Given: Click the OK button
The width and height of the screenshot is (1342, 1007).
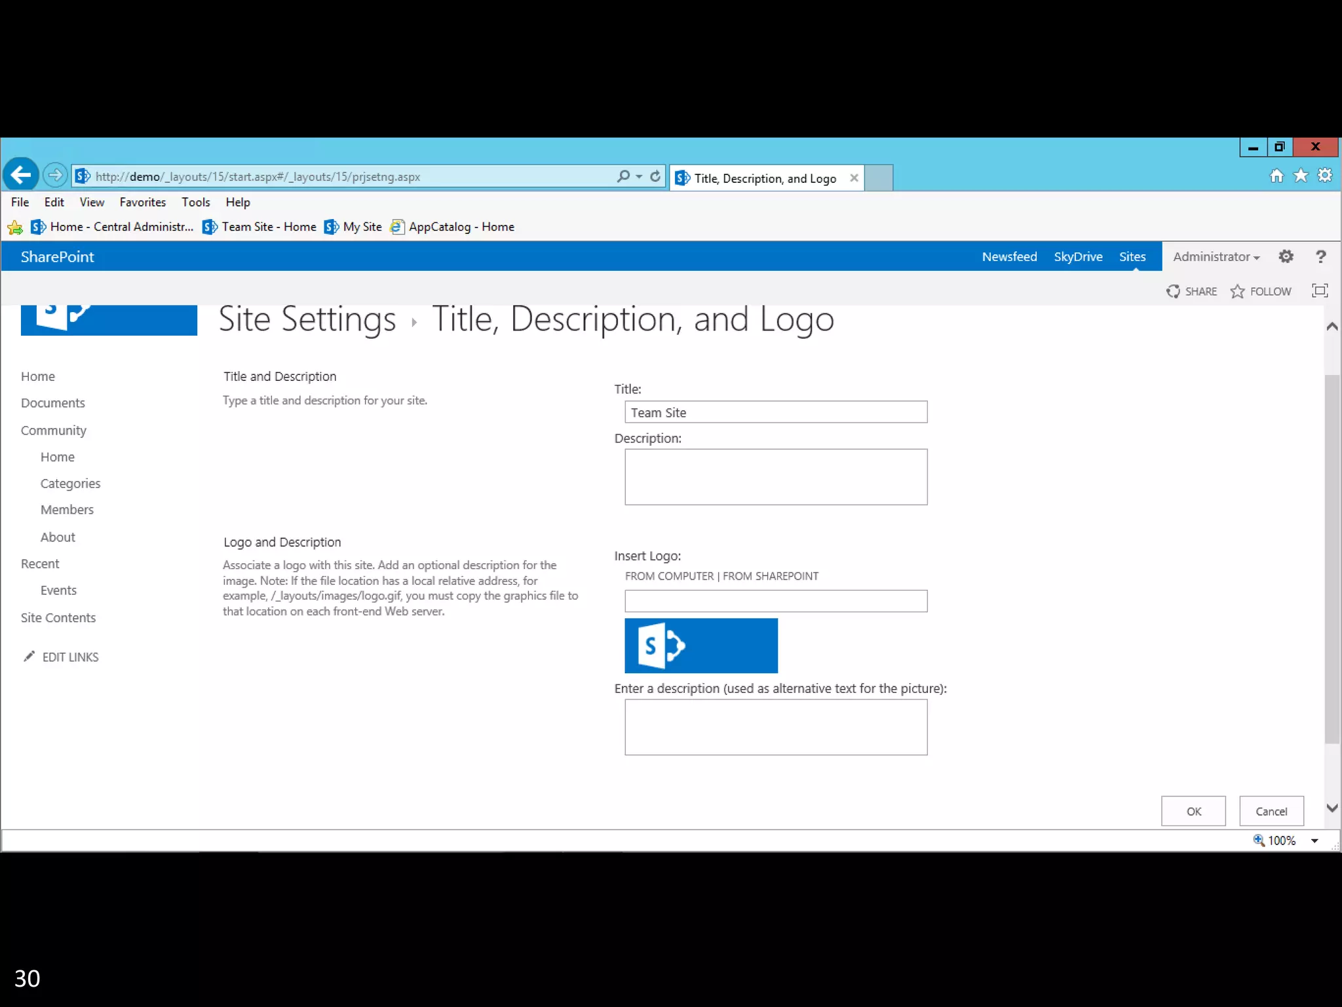Looking at the screenshot, I should [1193, 811].
